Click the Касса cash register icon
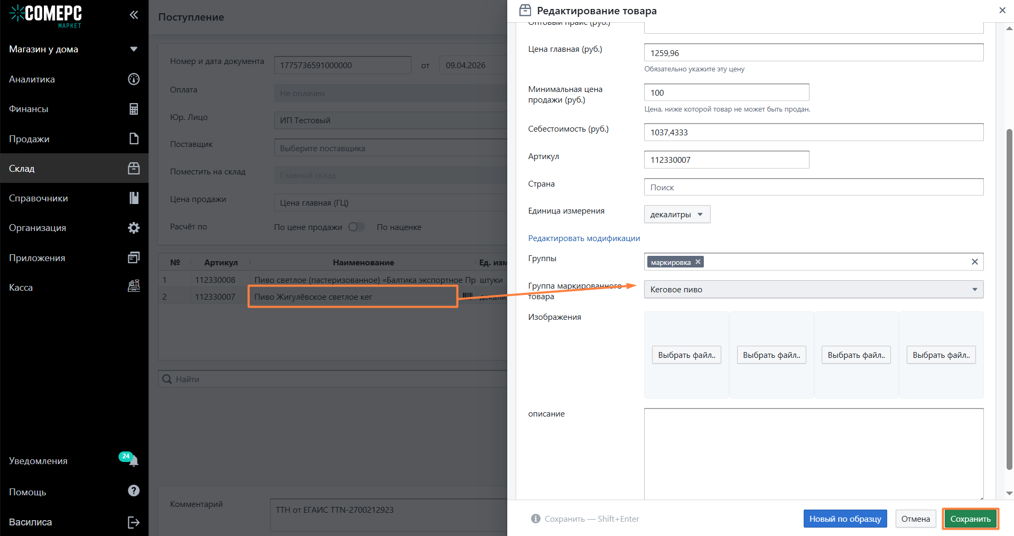Screen dimensions: 1014x536 tap(134, 286)
